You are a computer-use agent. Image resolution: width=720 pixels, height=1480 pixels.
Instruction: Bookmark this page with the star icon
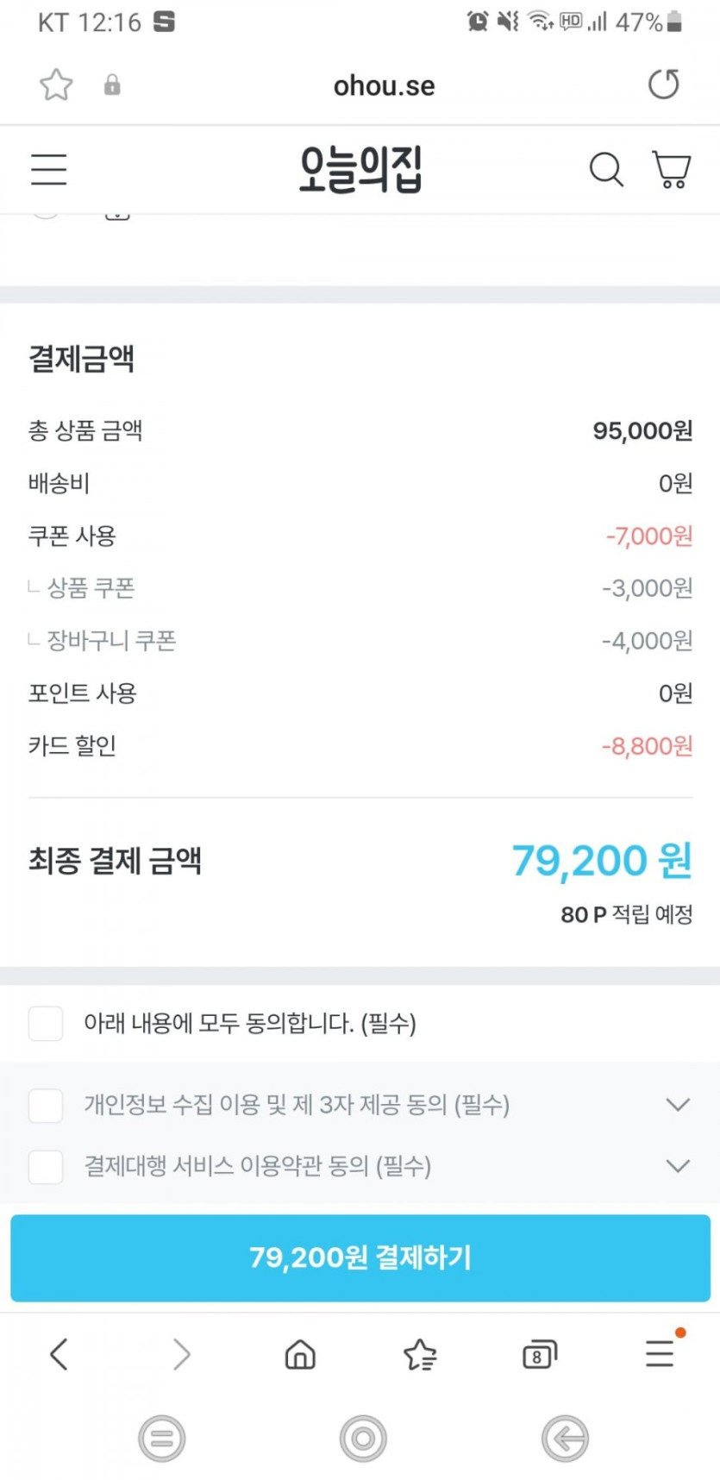point(57,85)
